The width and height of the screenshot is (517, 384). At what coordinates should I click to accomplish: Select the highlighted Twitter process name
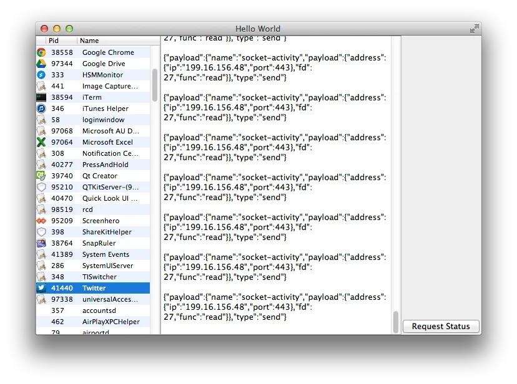pos(94,288)
